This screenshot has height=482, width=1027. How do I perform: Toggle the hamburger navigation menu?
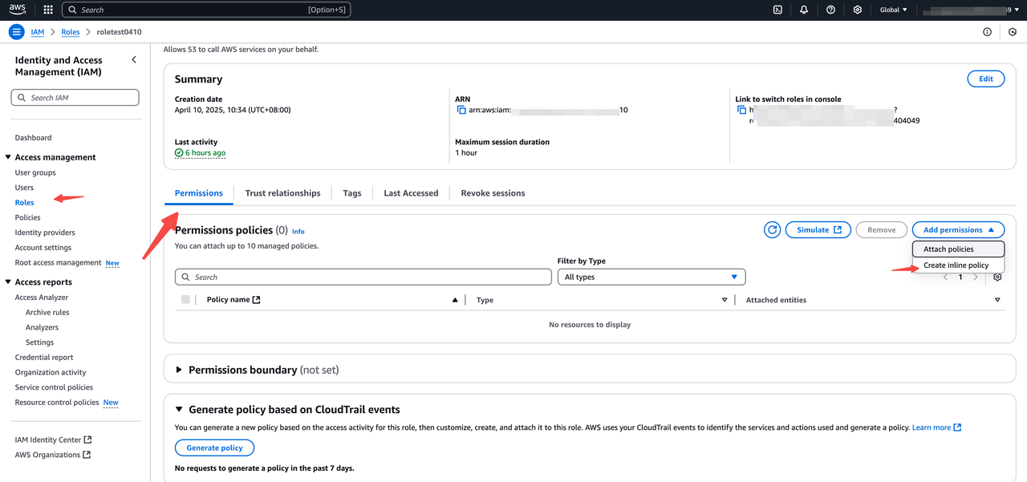[x=17, y=32]
